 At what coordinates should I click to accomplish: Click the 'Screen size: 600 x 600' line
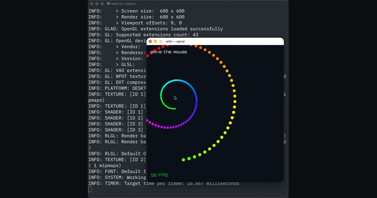tap(136, 11)
